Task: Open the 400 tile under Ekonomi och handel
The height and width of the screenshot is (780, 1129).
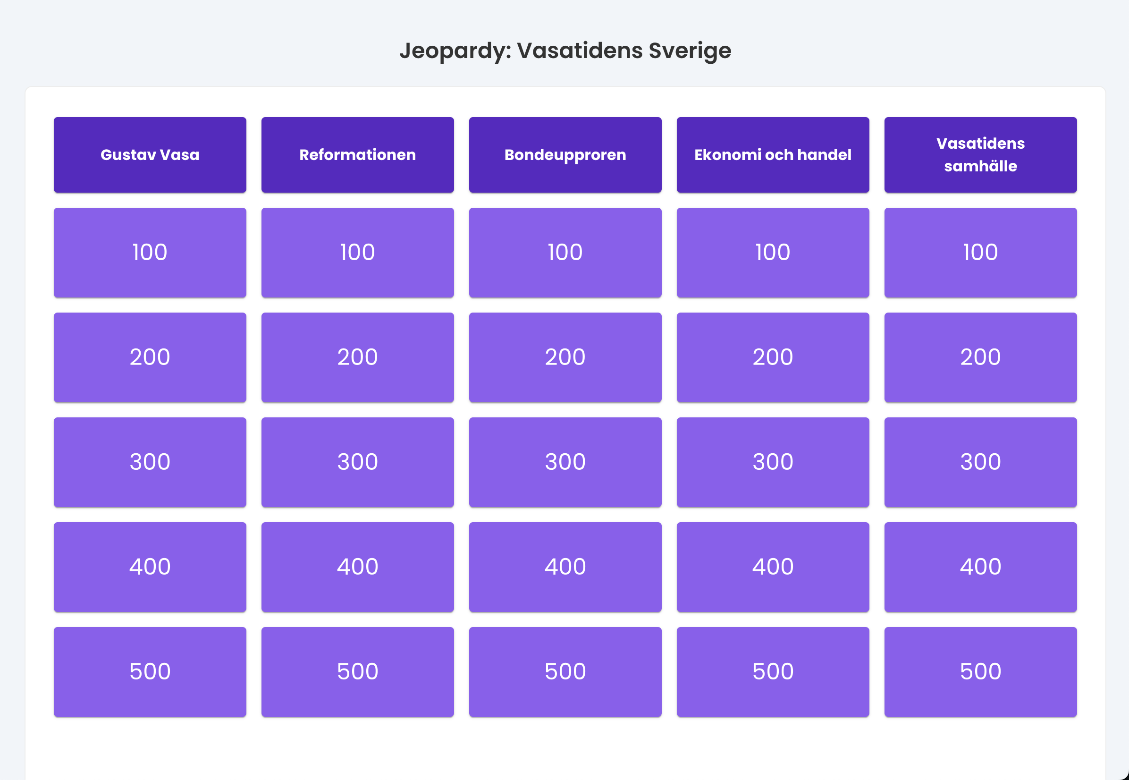Action: click(773, 567)
